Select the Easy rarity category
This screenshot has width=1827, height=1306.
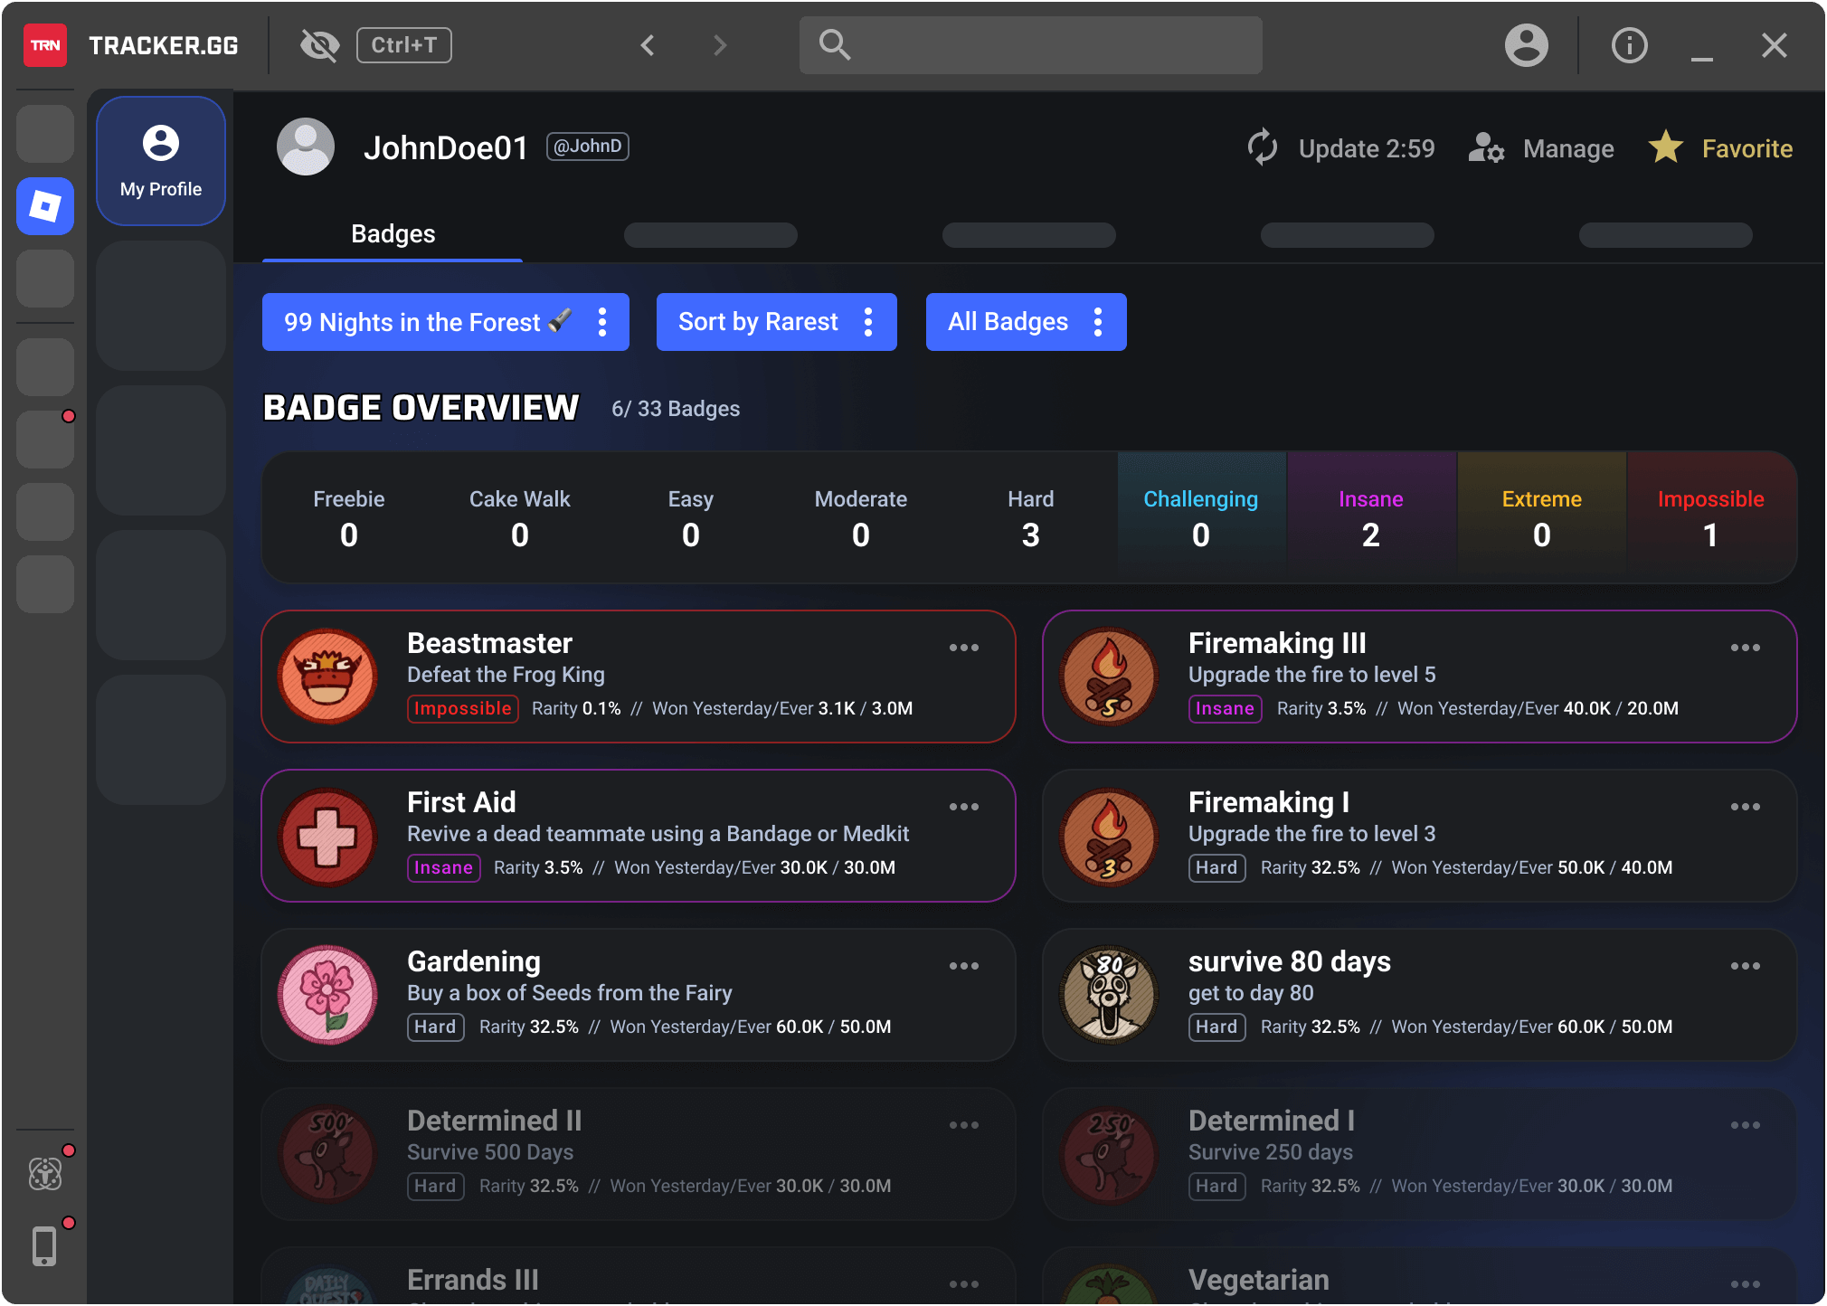(x=691, y=518)
